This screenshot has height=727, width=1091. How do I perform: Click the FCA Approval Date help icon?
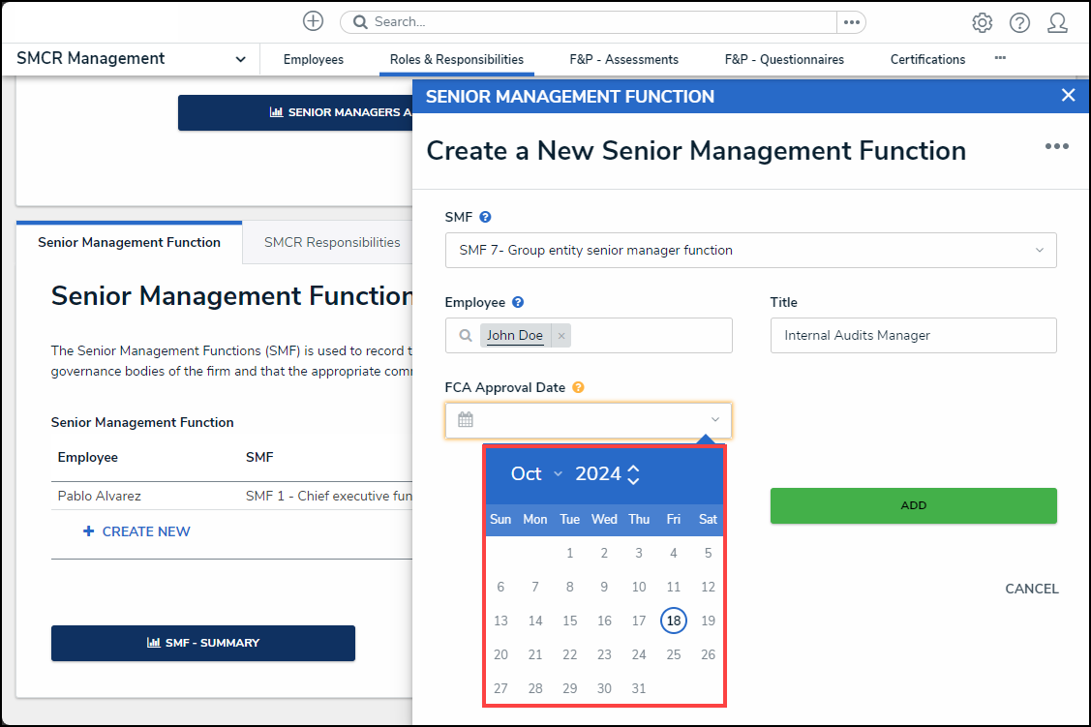(x=578, y=387)
